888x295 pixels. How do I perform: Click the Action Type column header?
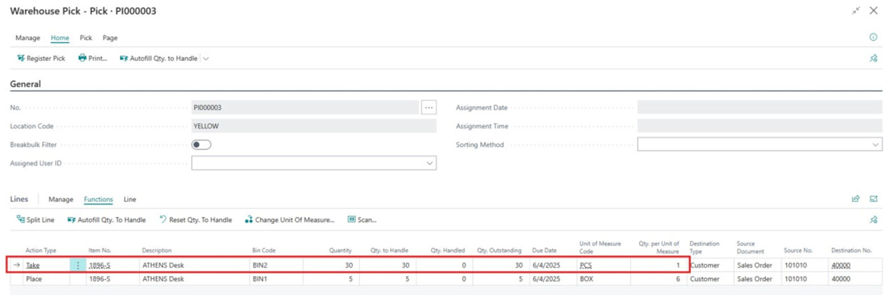pos(41,250)
